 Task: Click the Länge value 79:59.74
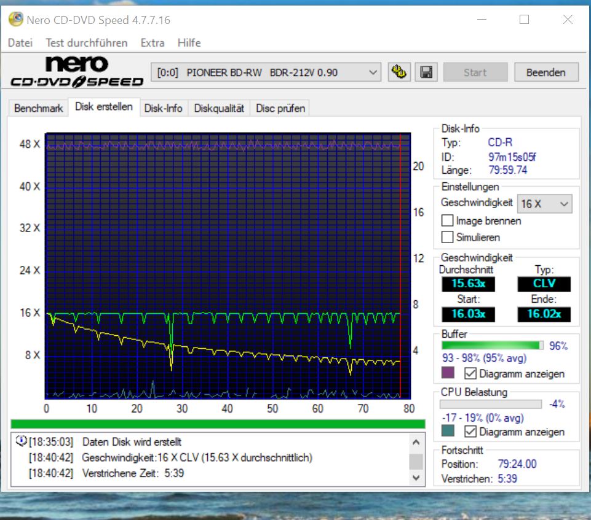pos(508,170)
